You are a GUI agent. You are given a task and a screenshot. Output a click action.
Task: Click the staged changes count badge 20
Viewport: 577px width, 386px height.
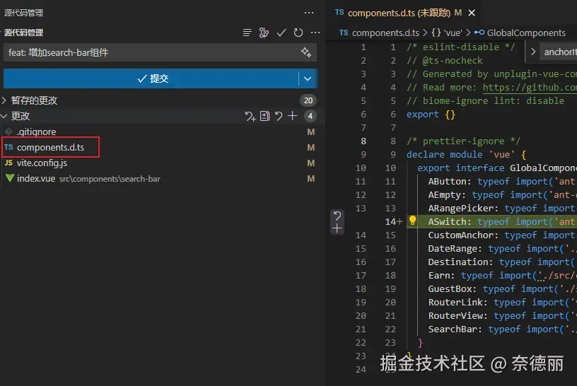(308, 100)
